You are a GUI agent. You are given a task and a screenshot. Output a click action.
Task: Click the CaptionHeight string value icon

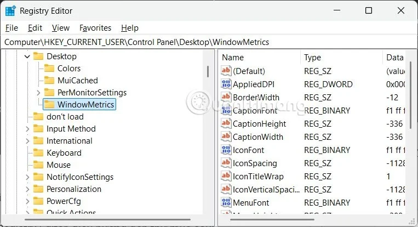coord(226,123)
